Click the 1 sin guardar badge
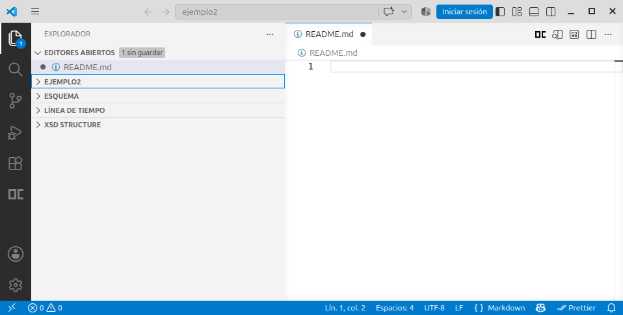Viewport: 623px width, 315px height. (142, 53)
